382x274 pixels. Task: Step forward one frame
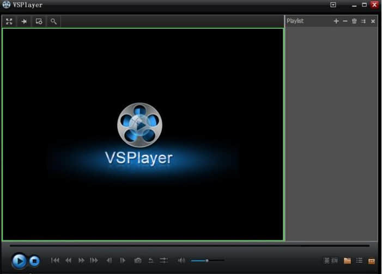point(123,260)
